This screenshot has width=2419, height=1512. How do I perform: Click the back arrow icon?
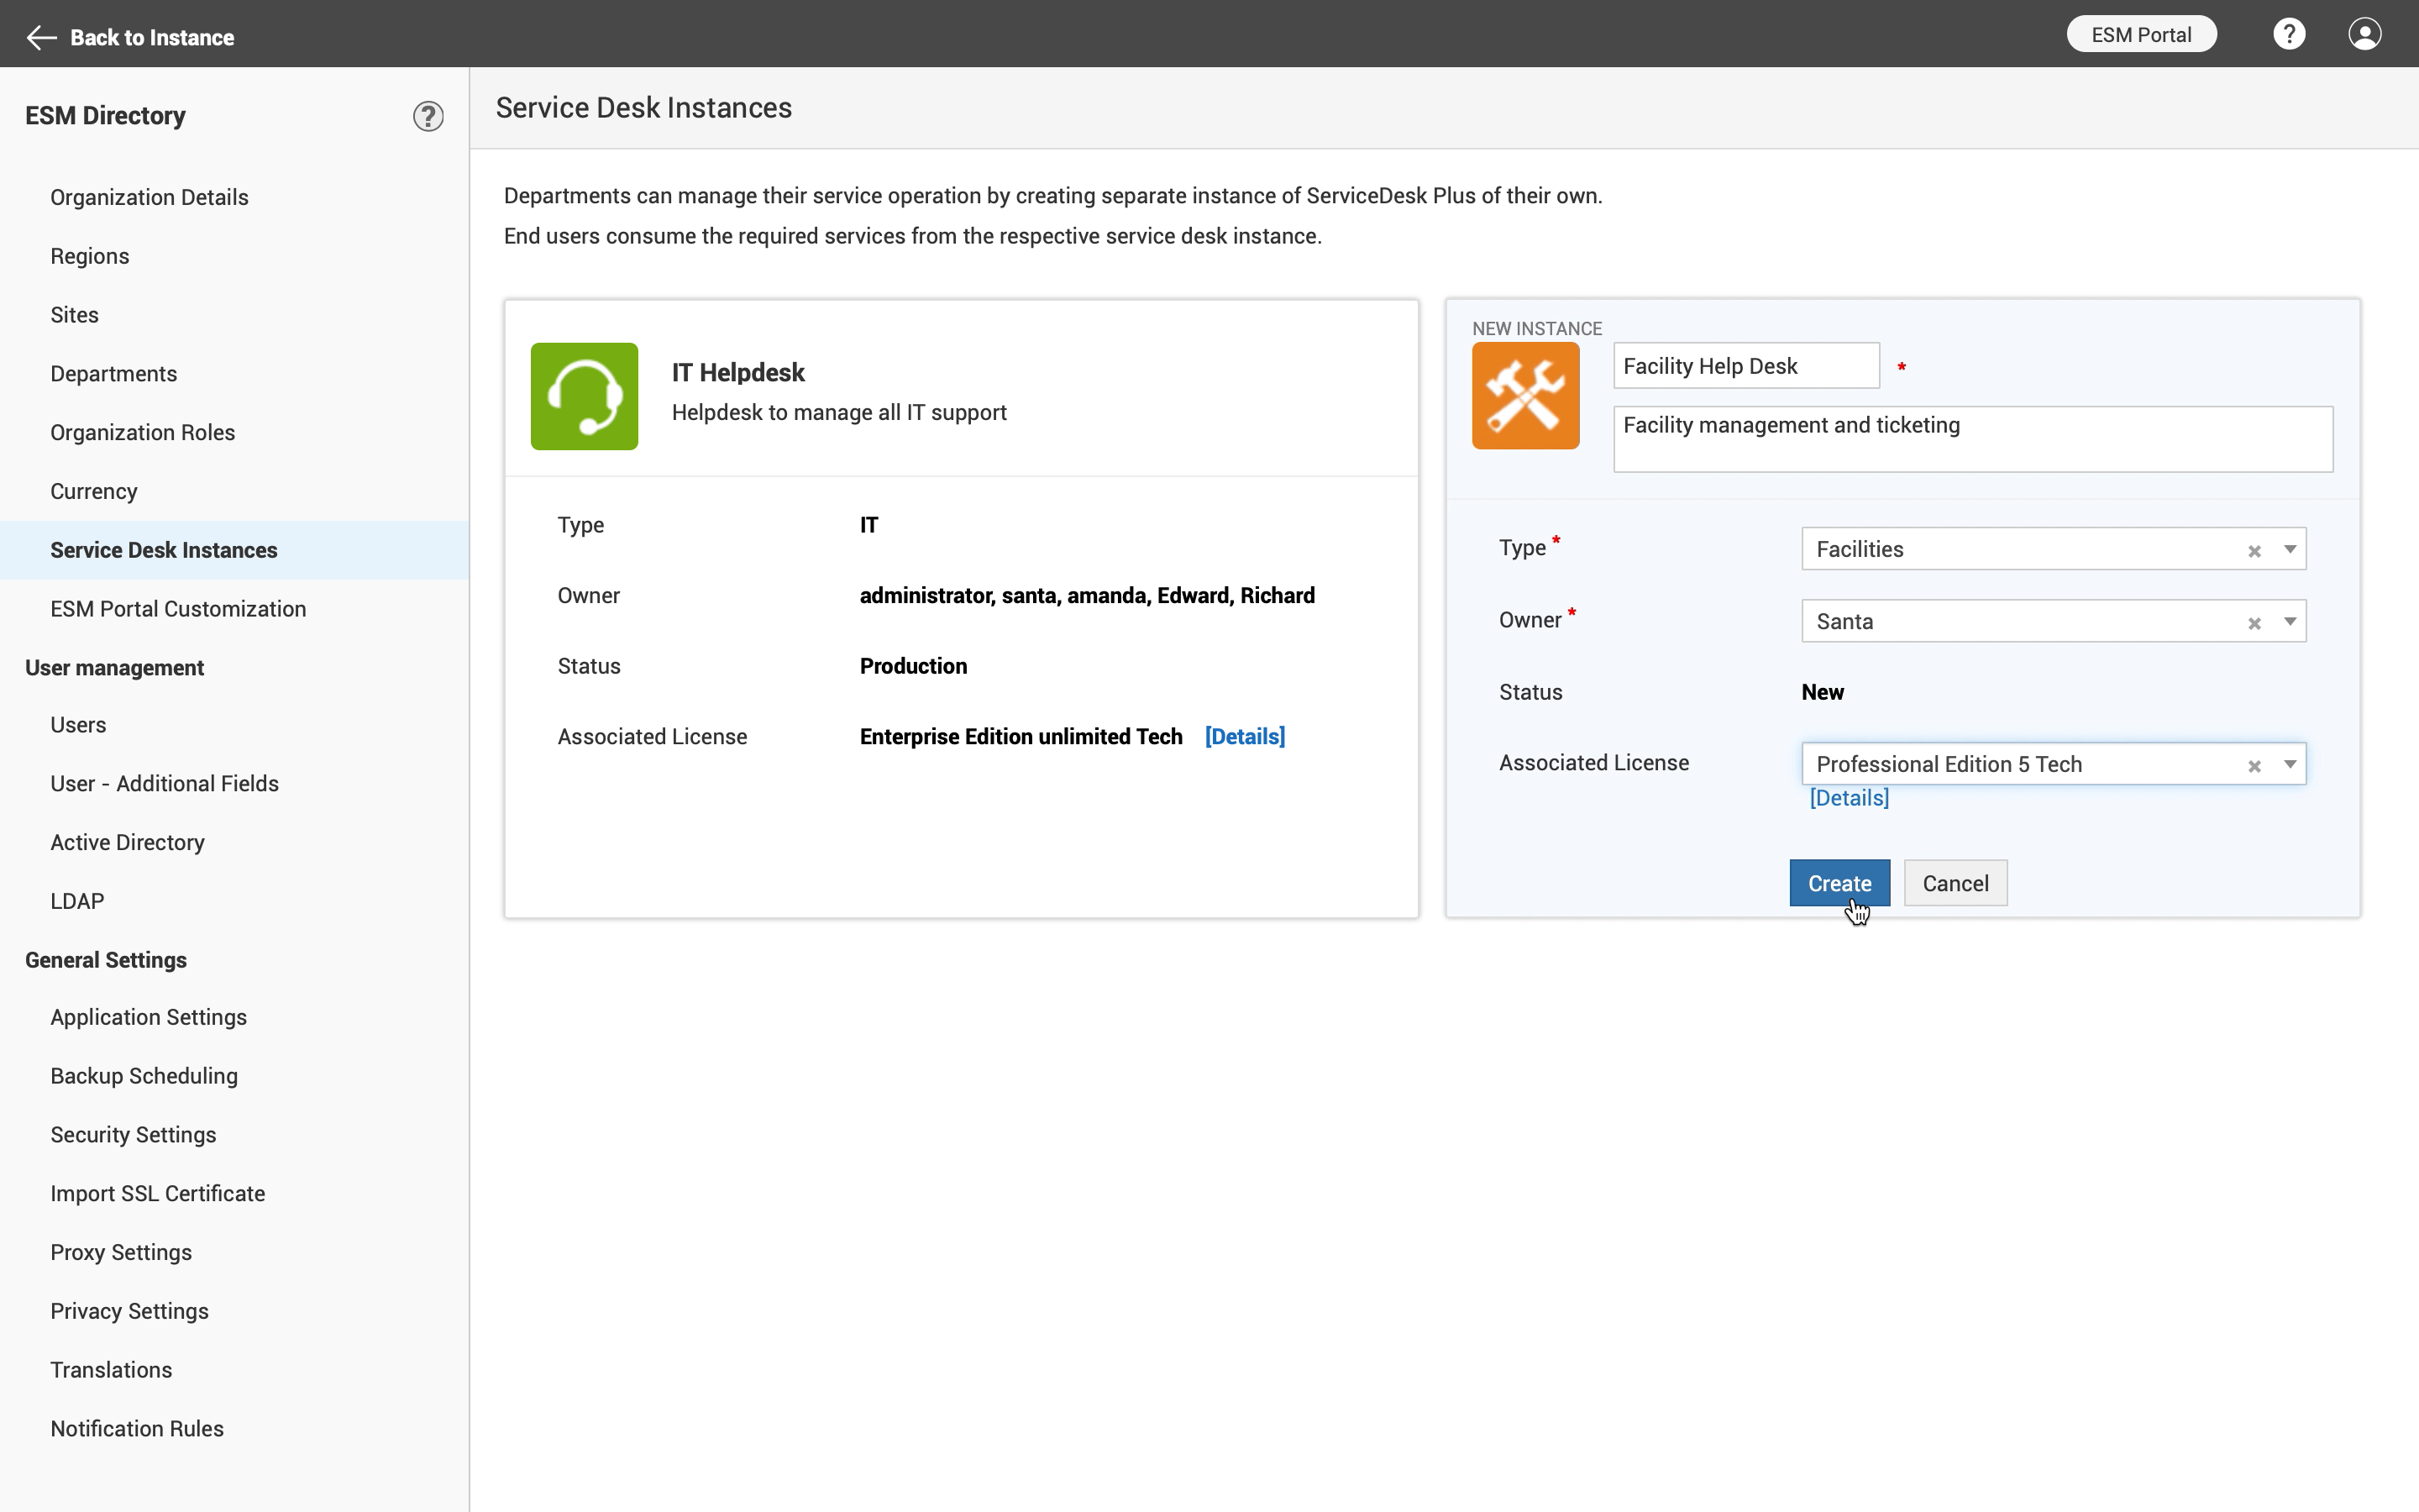coord(41,37)
